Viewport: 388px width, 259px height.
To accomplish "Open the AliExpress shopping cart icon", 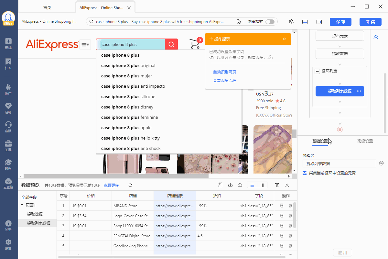I will (195, 44).
